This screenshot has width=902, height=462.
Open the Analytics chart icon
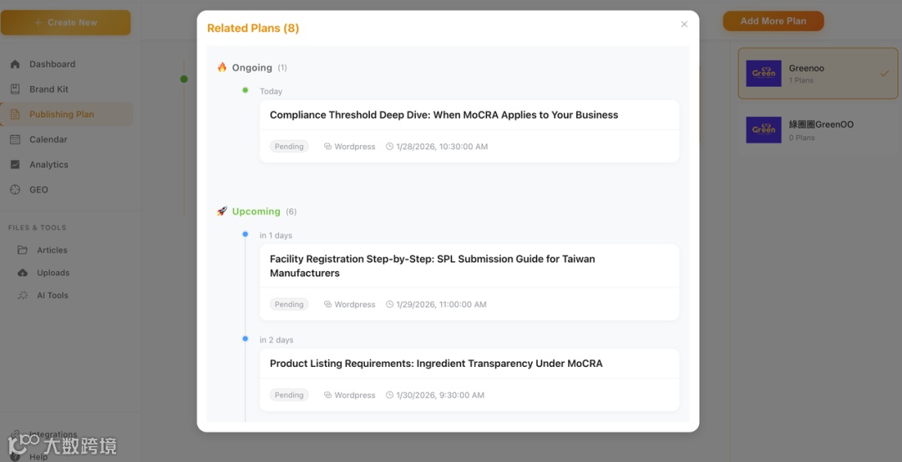pos(15,164)
